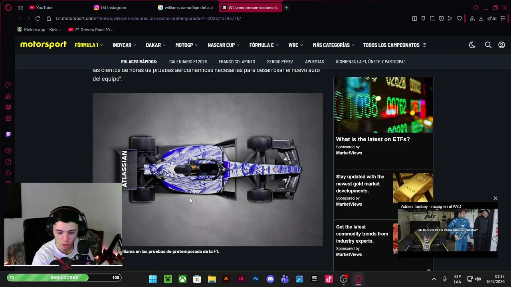The height and width of the screenshot is (287, 511).
Task: Open the site search magnifier on Motorsport
Action: pyautogui.click(x=488, y=45)
